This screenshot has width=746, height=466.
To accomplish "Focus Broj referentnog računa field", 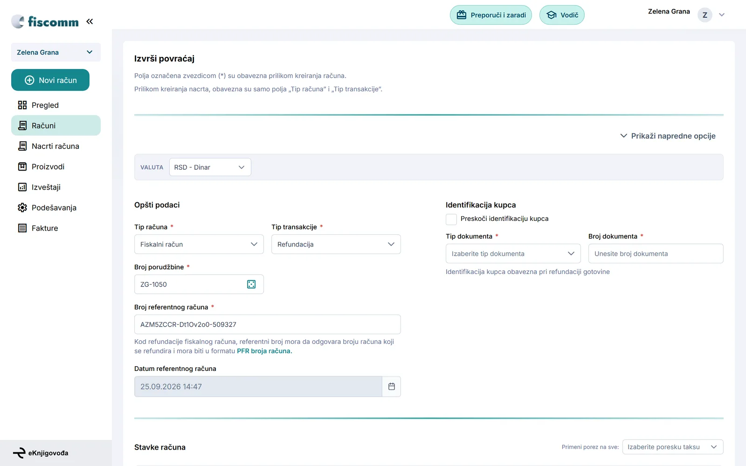I will tap(268, 324).
